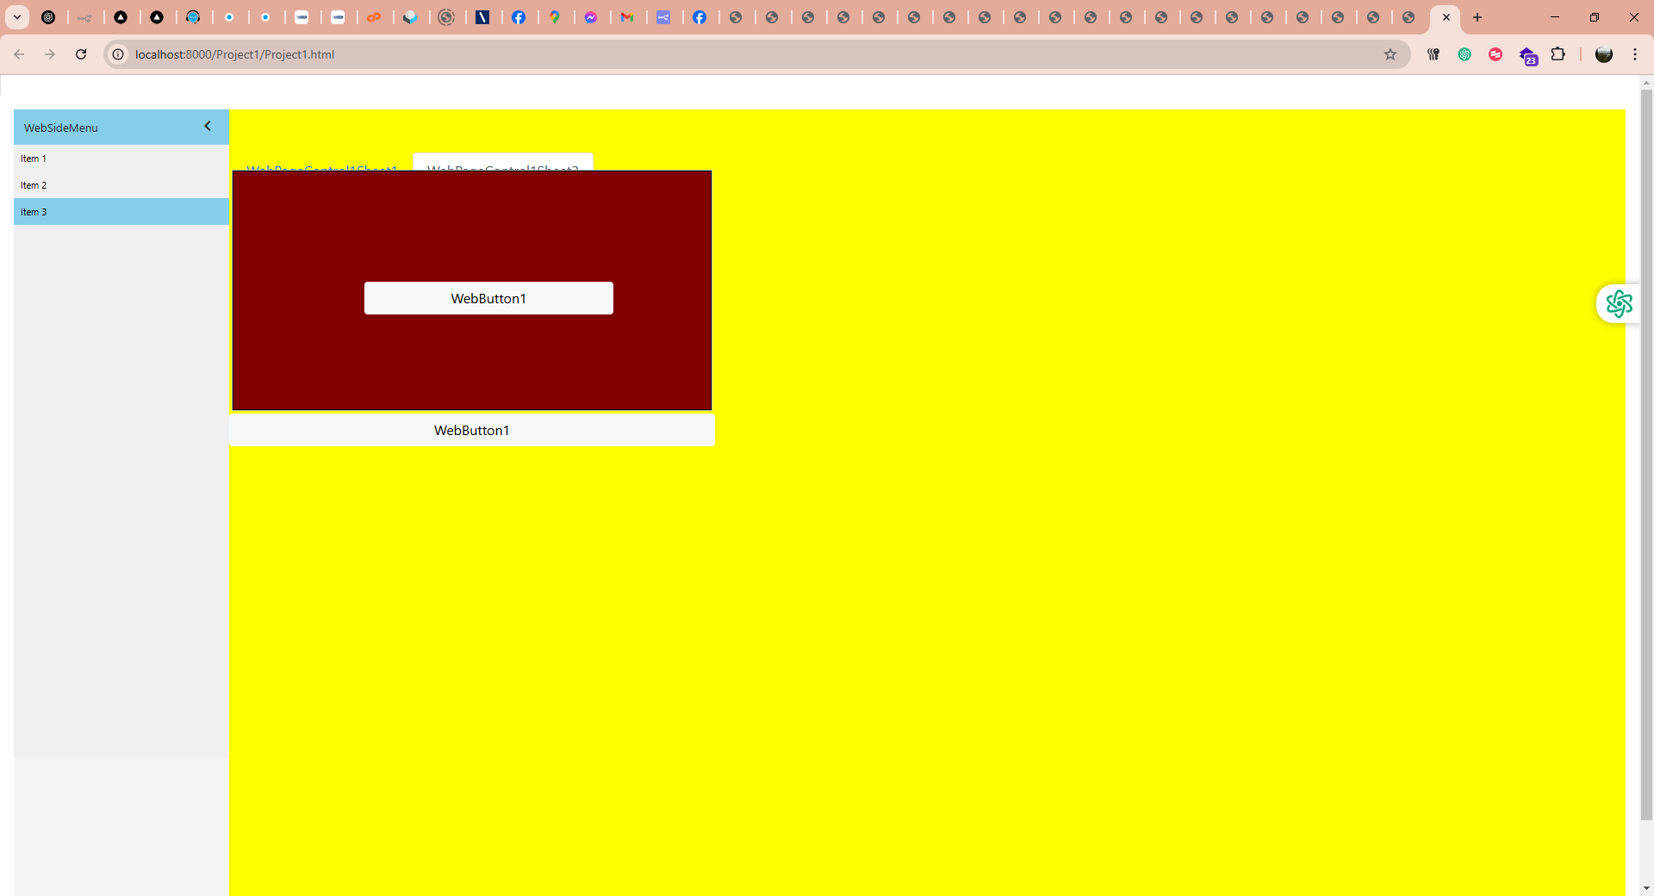Image resolution: width=1654 pixels, height=896 pixels.
Task: Select Item 1 in the side menu
Action: click(121, 159)
